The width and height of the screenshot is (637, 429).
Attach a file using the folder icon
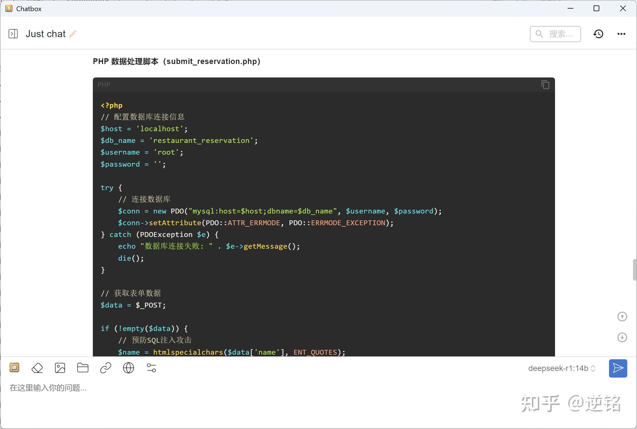click(x=83, y=368)
